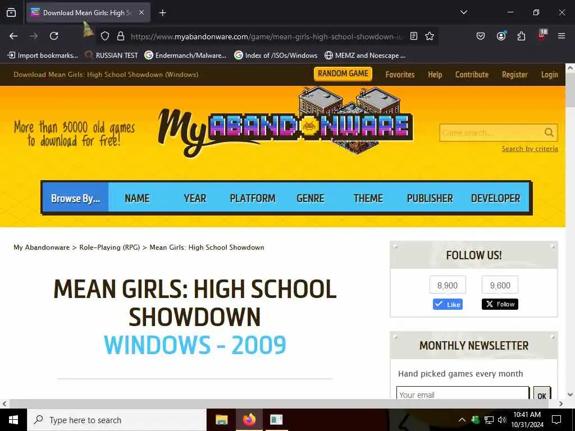Screen dimensions: 575x431
Task: Click the X Follow button
Action: (x=500, y=304)
